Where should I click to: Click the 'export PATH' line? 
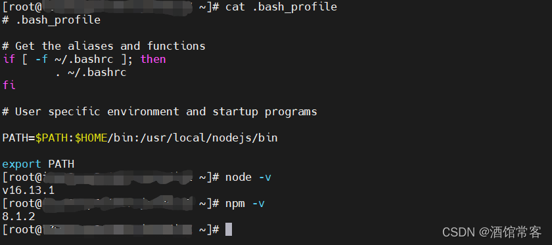tap(38, 164)
